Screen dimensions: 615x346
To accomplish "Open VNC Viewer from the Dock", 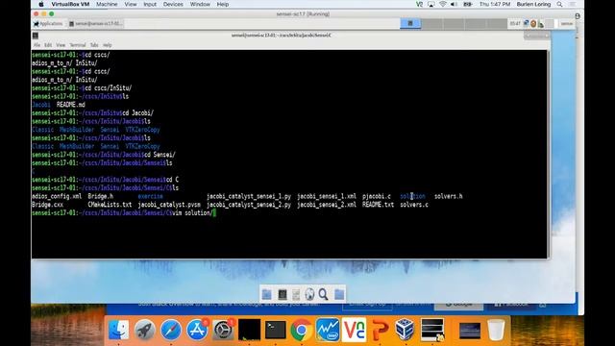I will tap(354, 330).
